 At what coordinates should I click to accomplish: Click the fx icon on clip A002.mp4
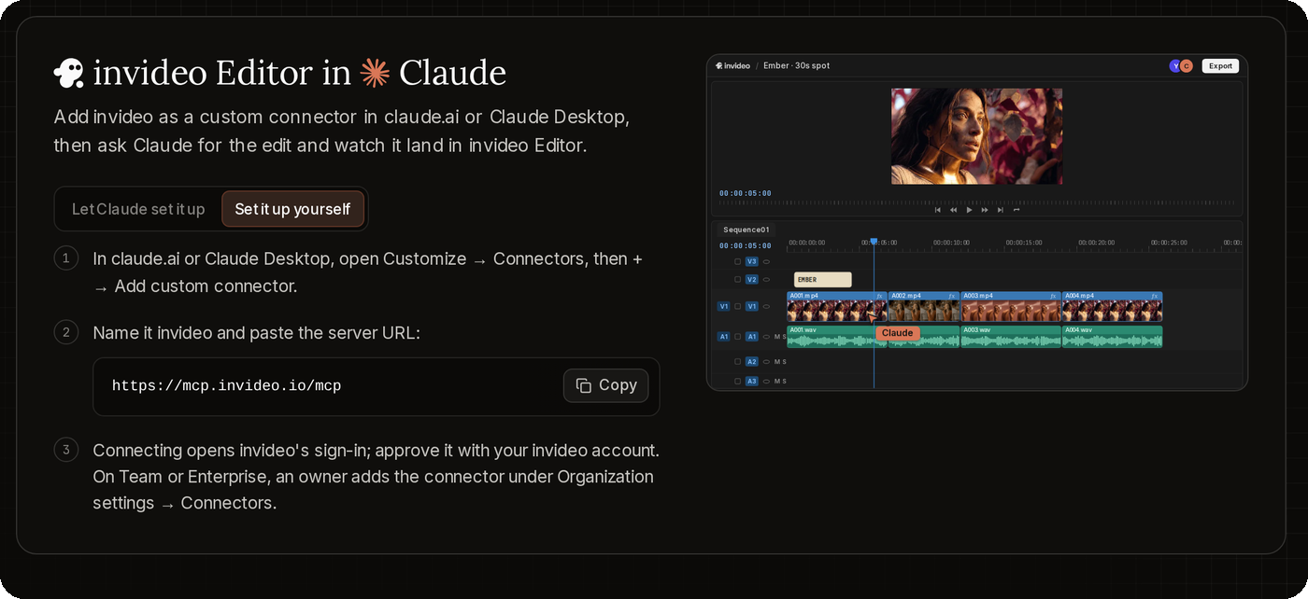coord(952,296)
